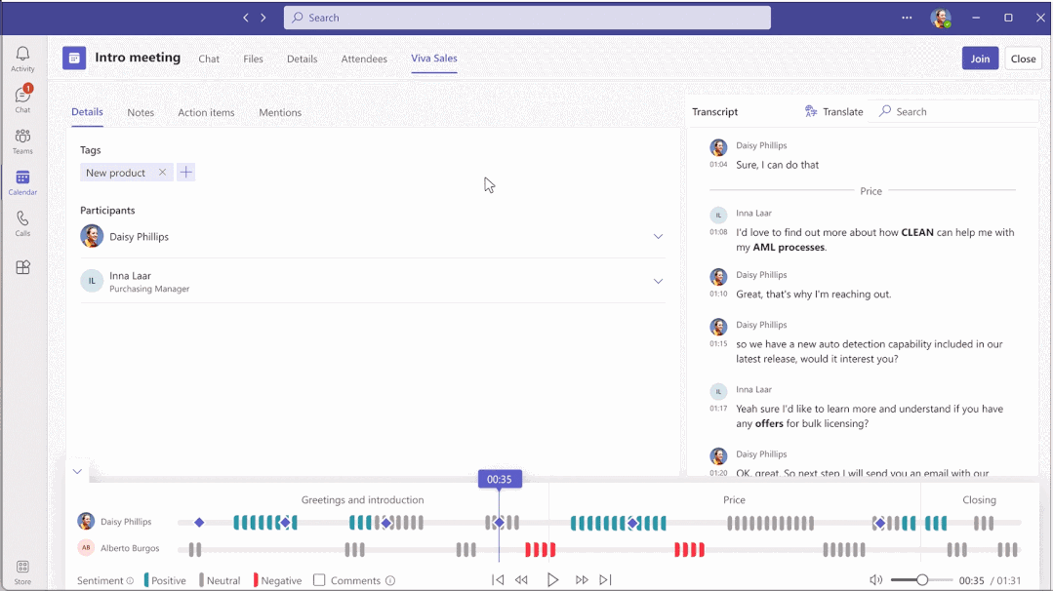Viewport: 1053px width, 591px height.
Task: Click the Closing section label on timeline
Action: point(979,499)
